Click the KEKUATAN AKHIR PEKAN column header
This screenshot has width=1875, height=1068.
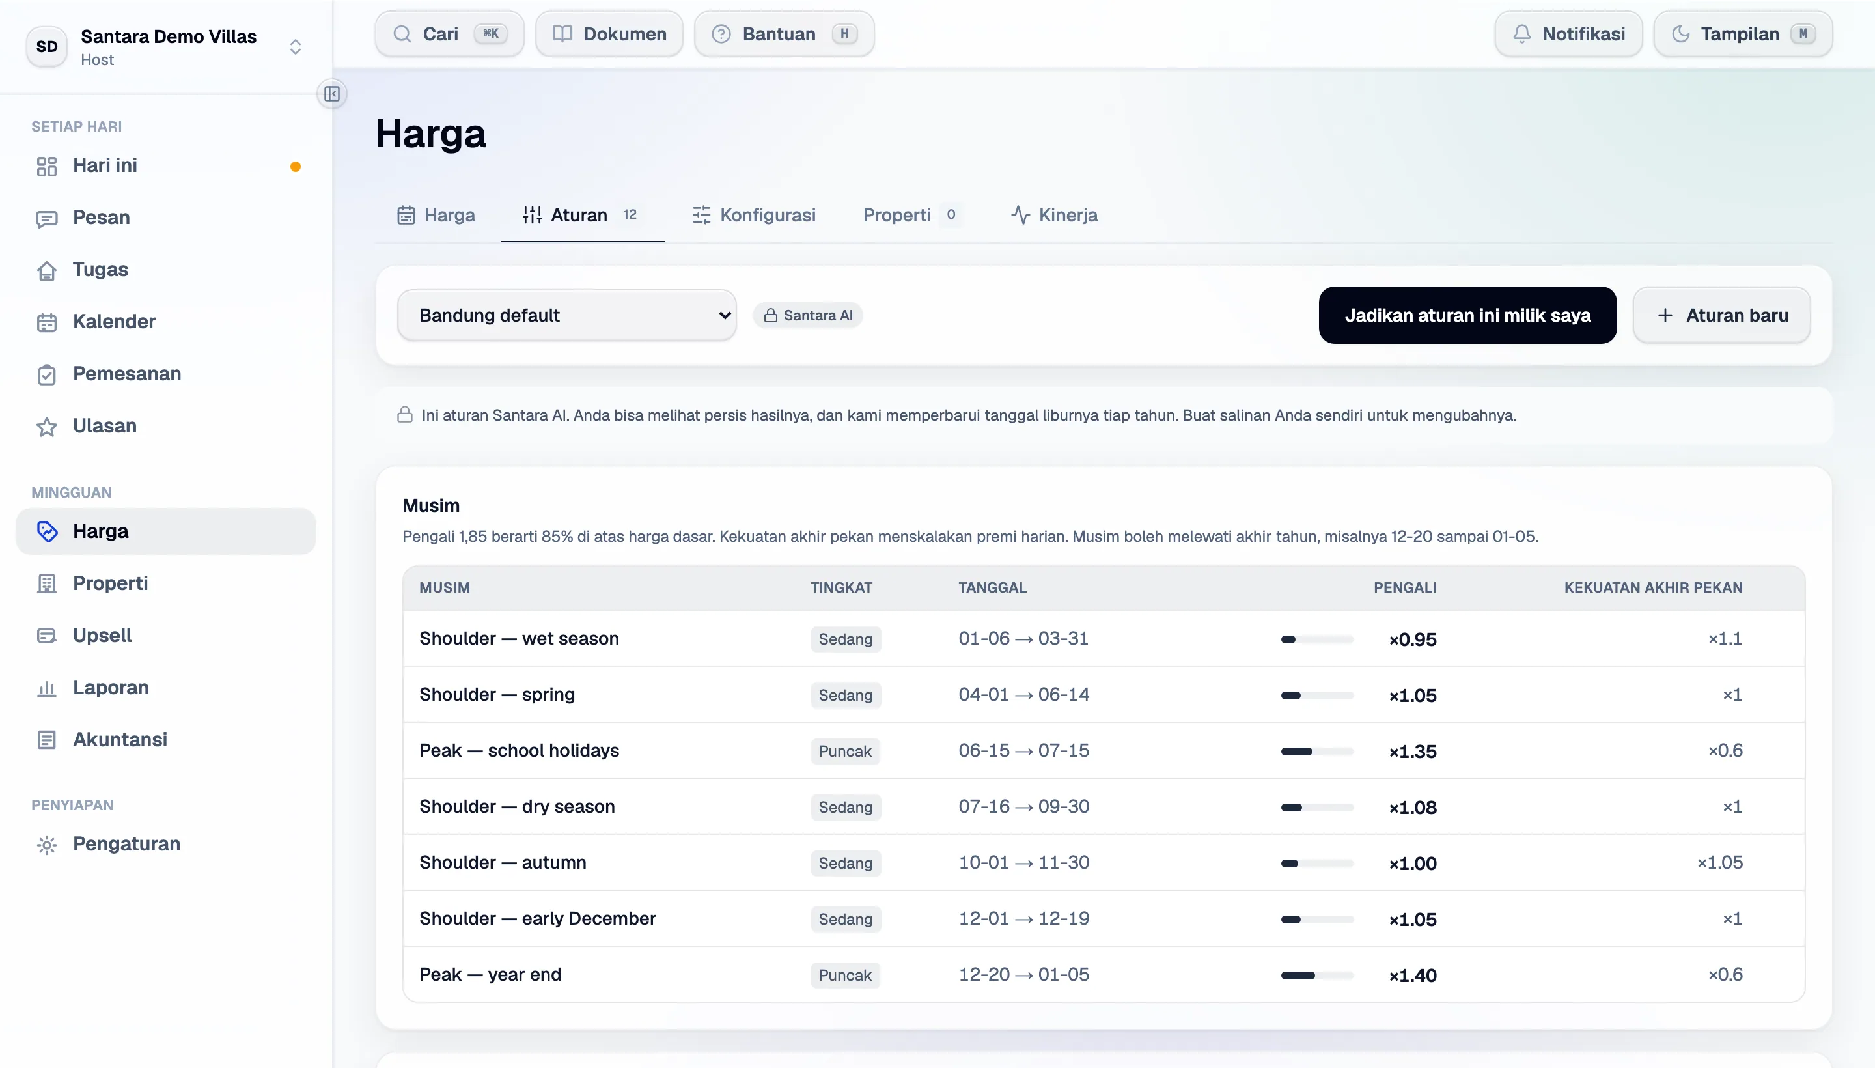[1653, 587]
